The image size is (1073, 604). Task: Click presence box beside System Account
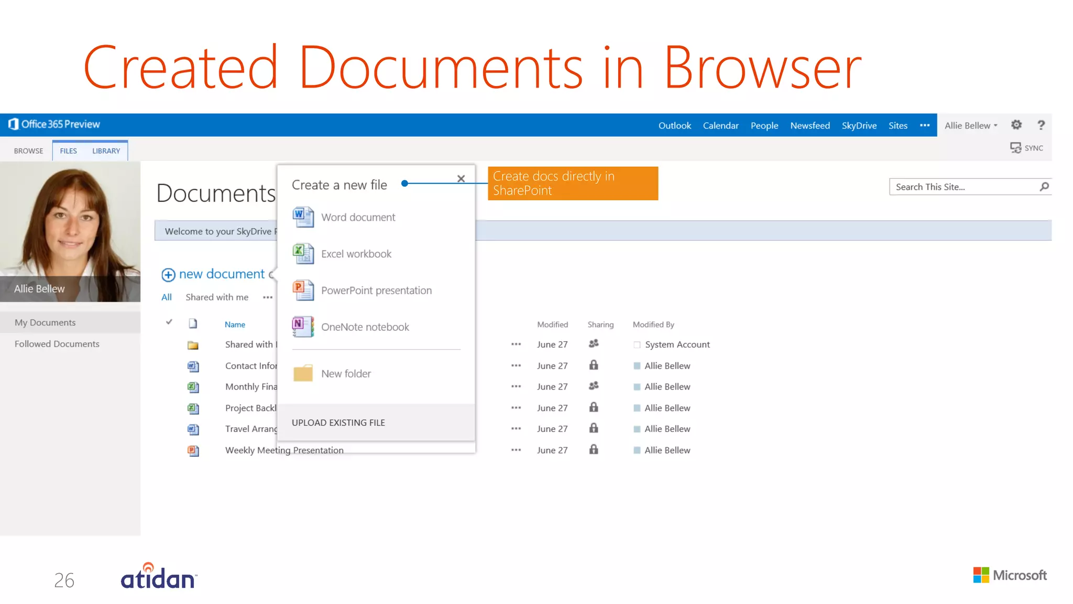click(x=637, y=345)
